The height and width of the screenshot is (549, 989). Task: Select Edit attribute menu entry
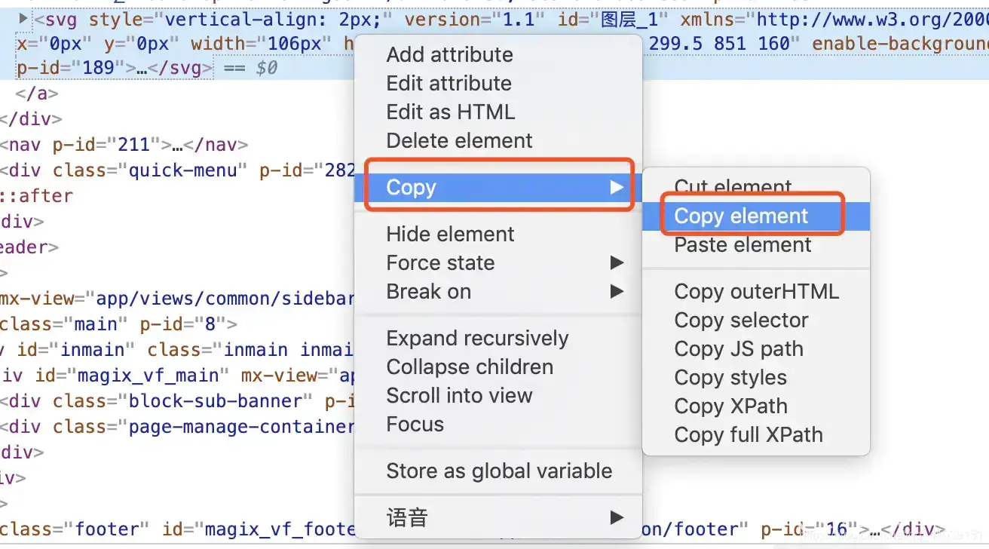click(x=449, y=83)
